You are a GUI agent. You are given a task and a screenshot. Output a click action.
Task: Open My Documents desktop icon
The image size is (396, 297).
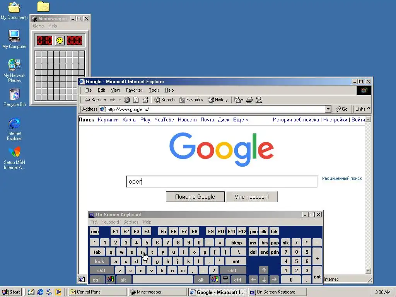tap(14, 10)
